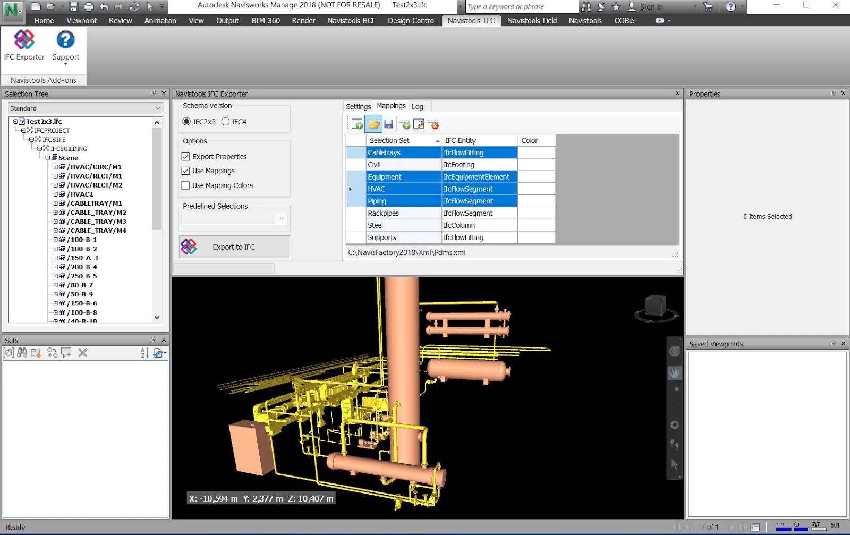Image resolution: width=850 pixels, height=535 pixels.
Task: Open the Settings tab in IFC Exporter
Action: [x=359, y=107]
